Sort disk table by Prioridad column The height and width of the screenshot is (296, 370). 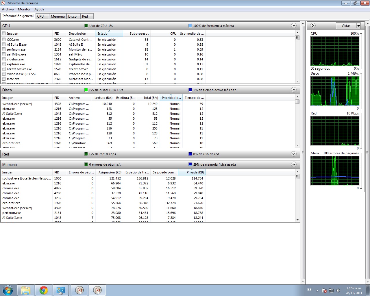[171, 98]
